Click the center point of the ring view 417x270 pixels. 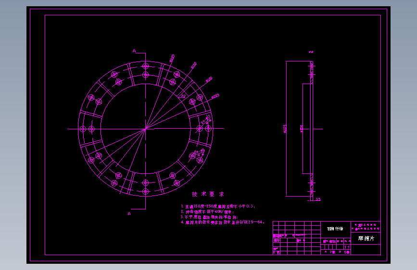[145, 129]
